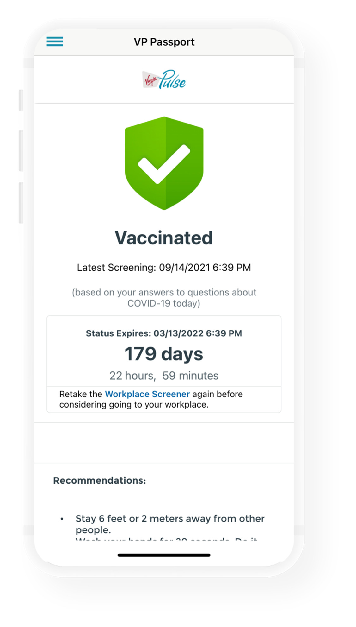Select the Vaccinated status label
The height and width of the screenshot is (627, 356).
(x=164, y=238)
